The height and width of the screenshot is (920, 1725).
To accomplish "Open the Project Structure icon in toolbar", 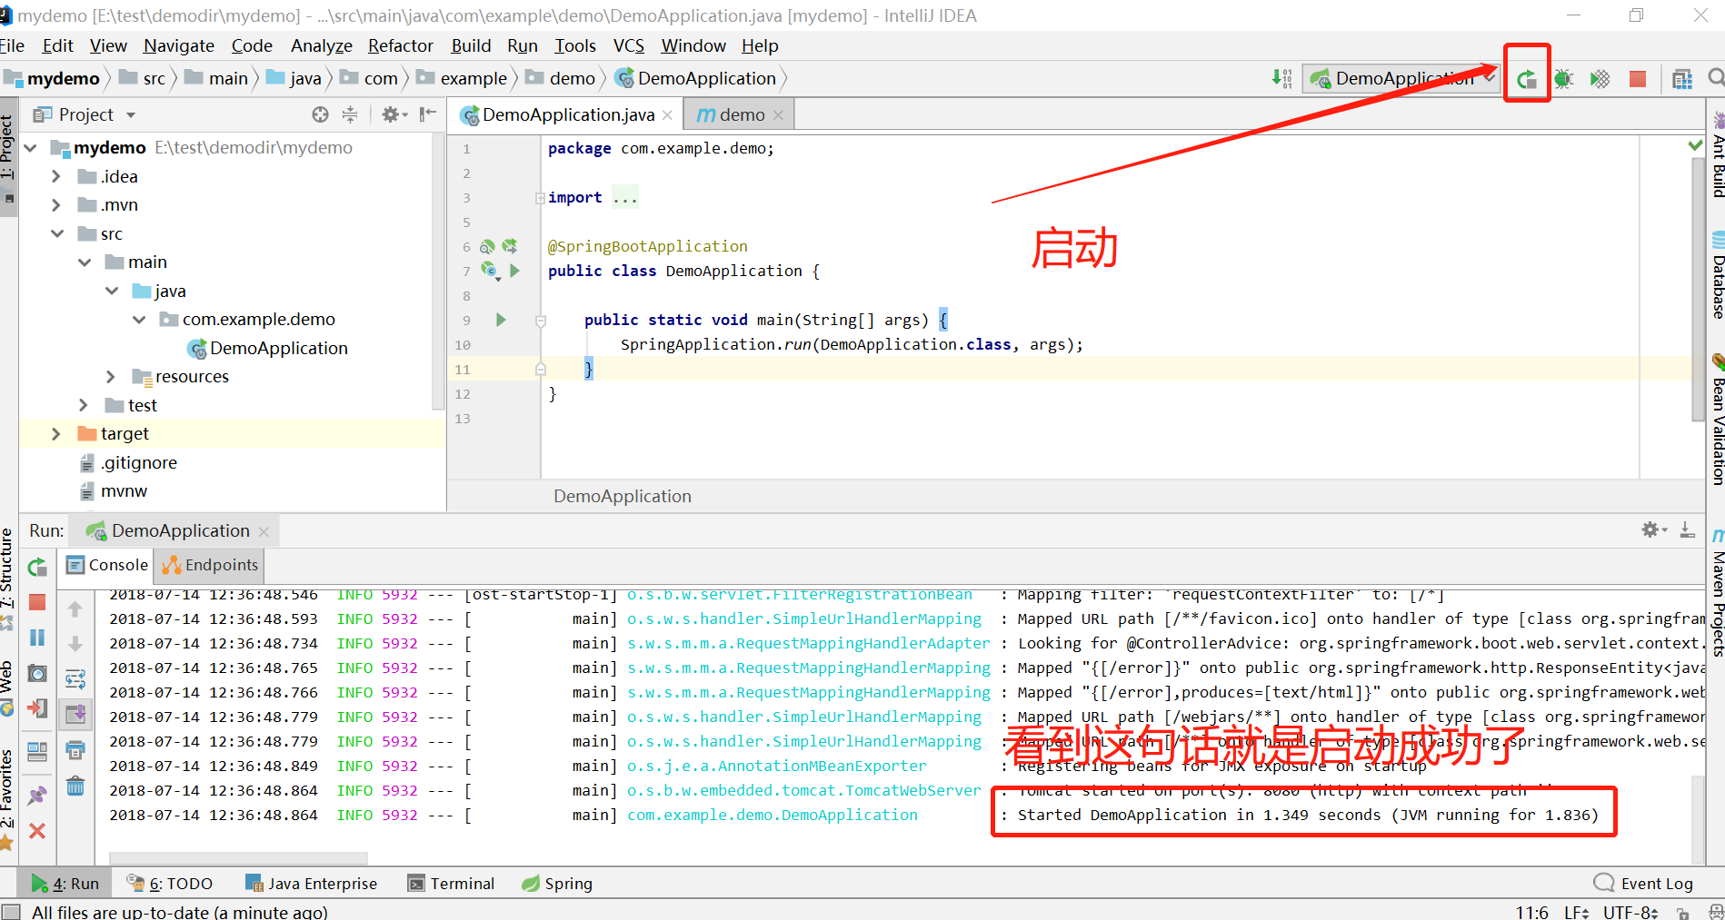I will pyautogui.click(x=1682, y=79).
